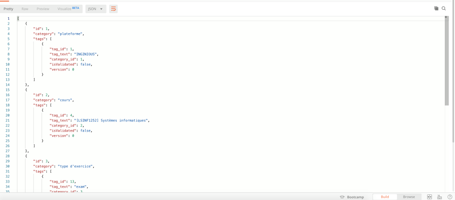The image size is (455, 200).
Task: Copy response with the copy icon
Action: [436, 8]
